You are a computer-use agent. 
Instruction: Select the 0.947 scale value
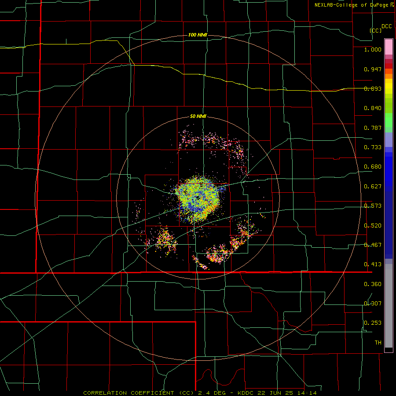click(373, 69)
